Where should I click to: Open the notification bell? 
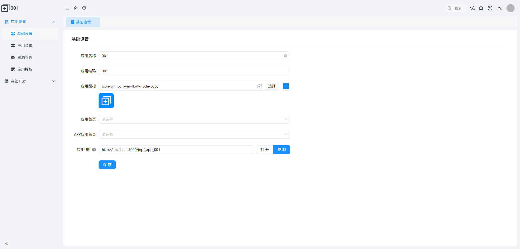(481, 8)
